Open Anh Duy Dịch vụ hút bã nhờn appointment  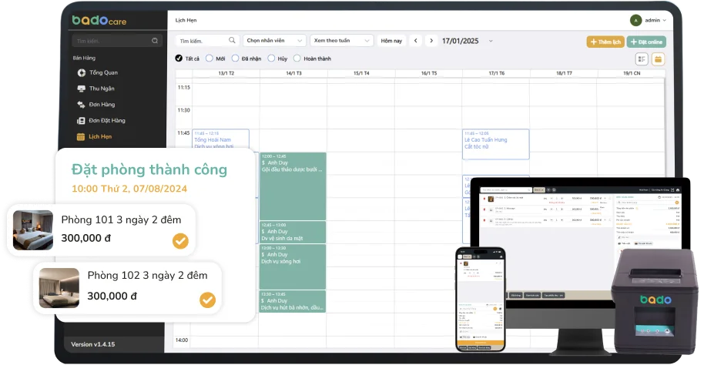click(x=293, y=301)
